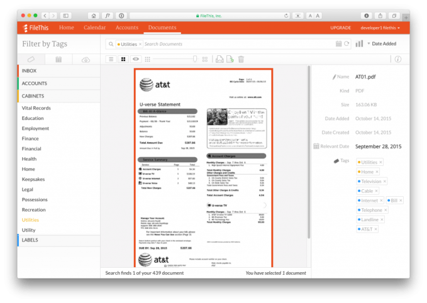Click the refresh icon in search bar

[x=347, y=43]
